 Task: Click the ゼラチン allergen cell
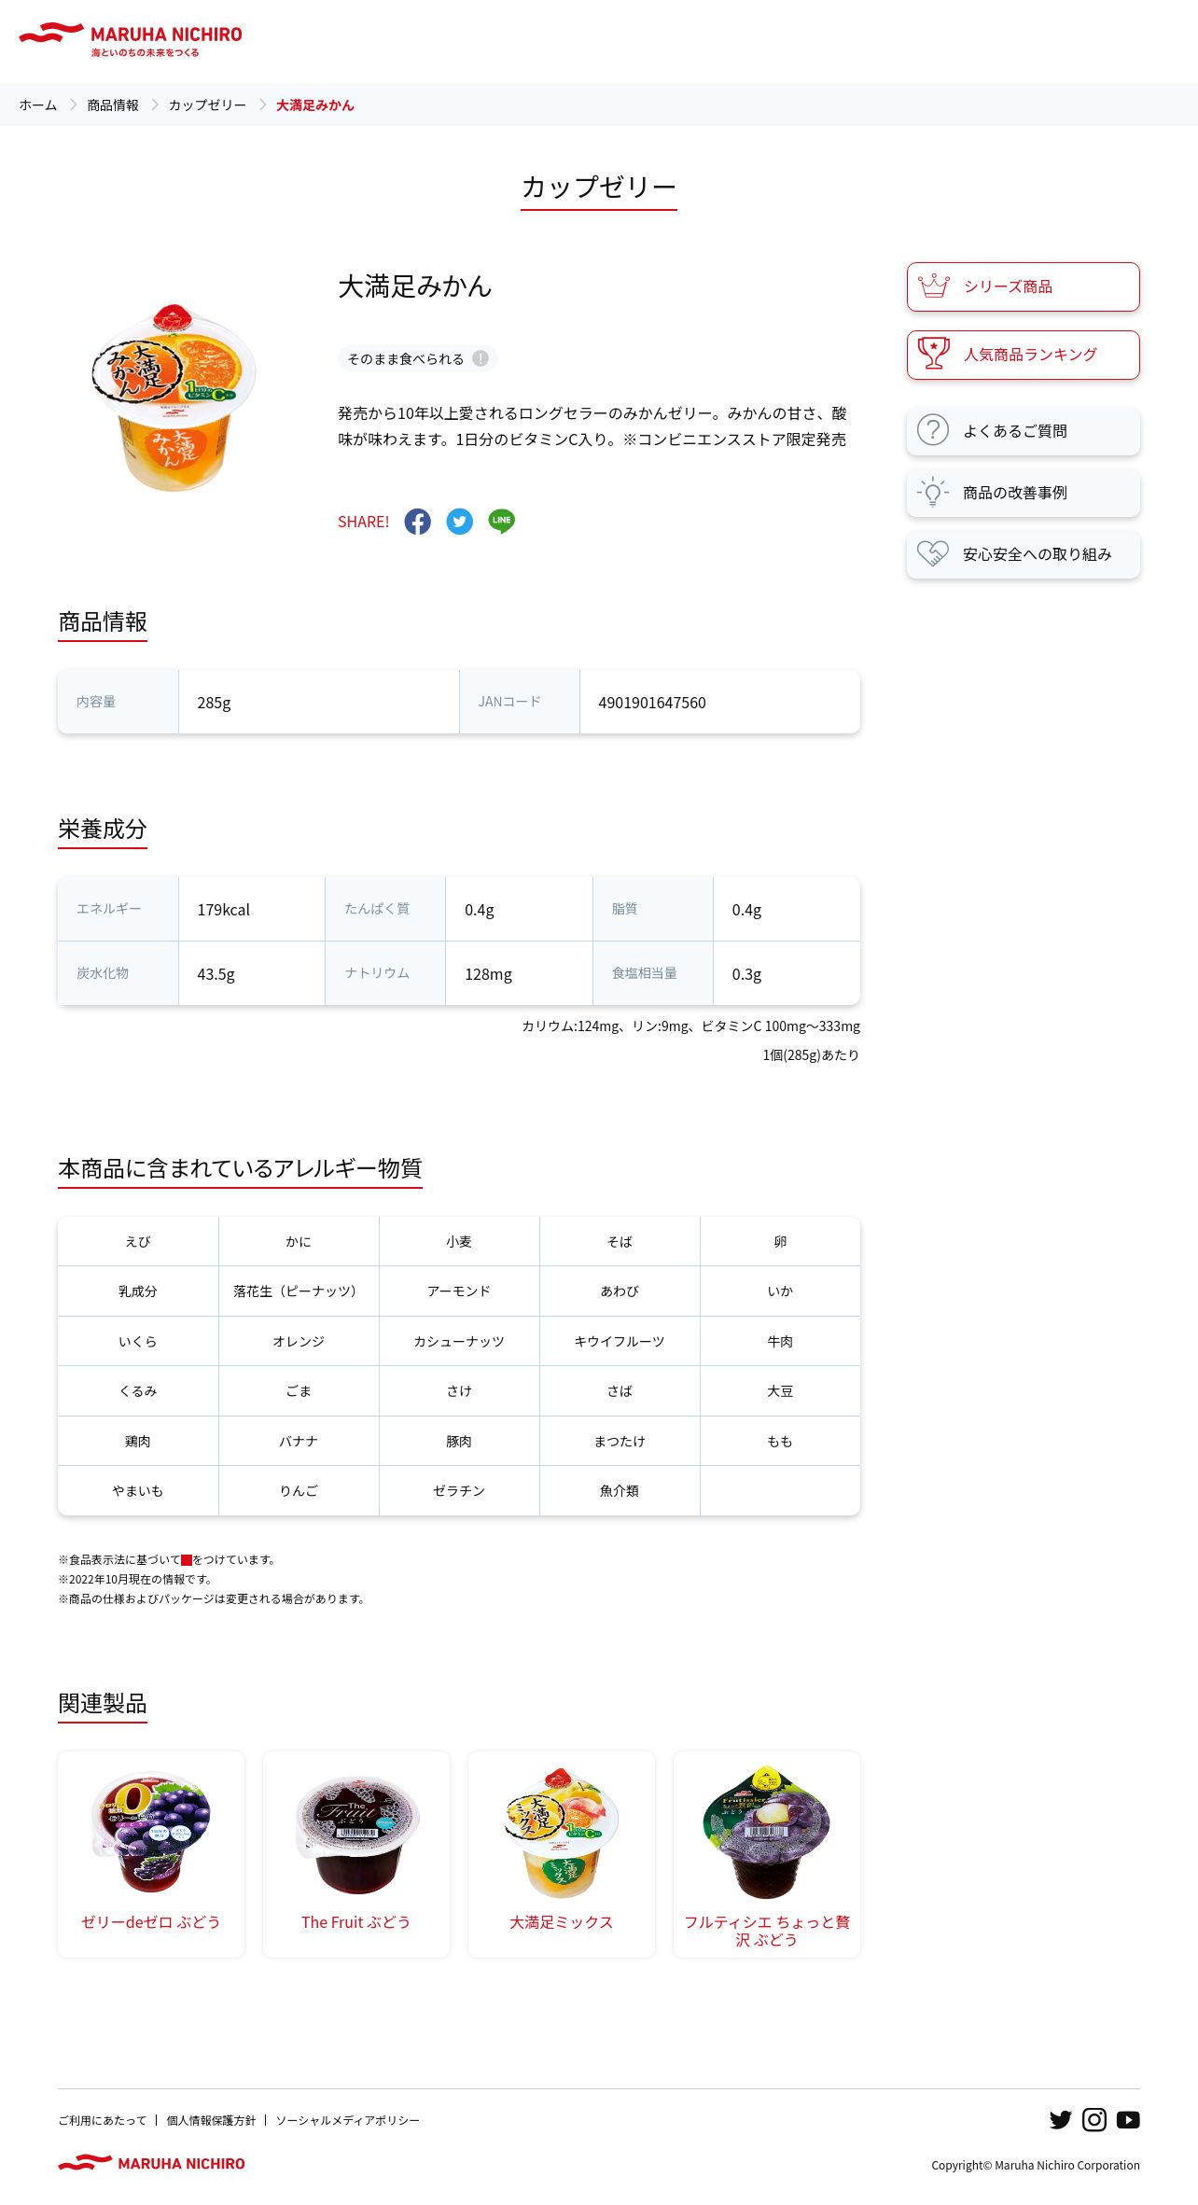[x=459, y=1490]
